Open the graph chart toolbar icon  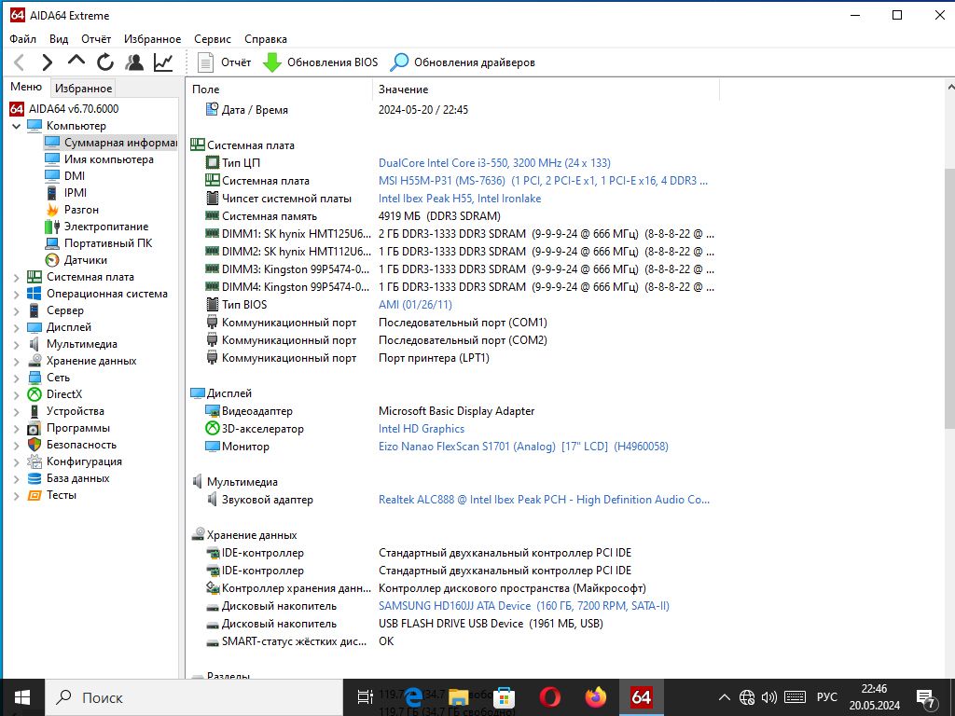(163, 62)
